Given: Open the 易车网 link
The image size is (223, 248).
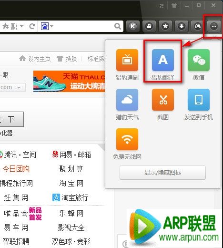Looking at the screenshot, I should pos(16,227).
